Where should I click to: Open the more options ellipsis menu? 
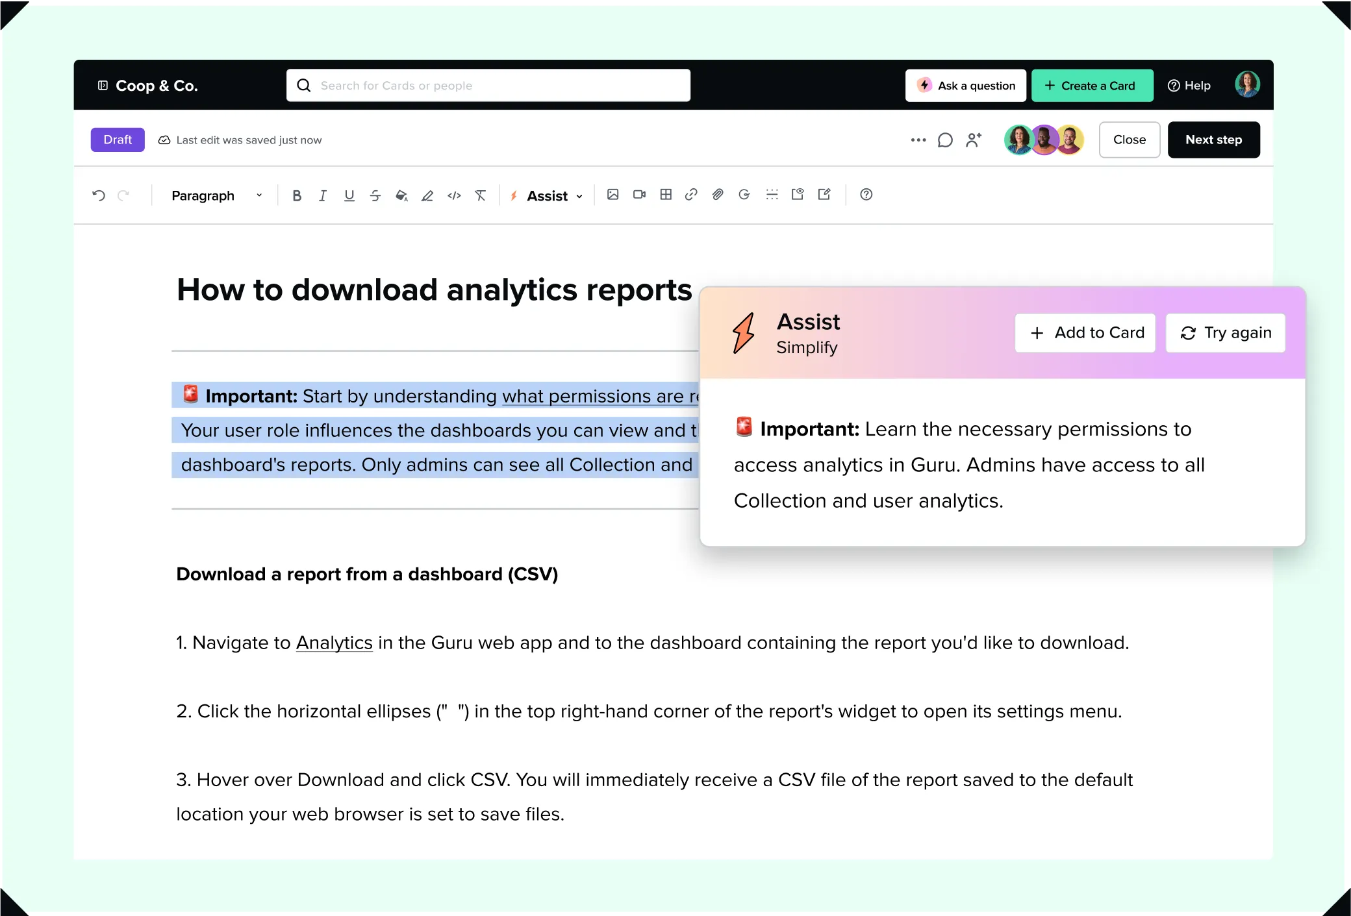click(918, 140)
